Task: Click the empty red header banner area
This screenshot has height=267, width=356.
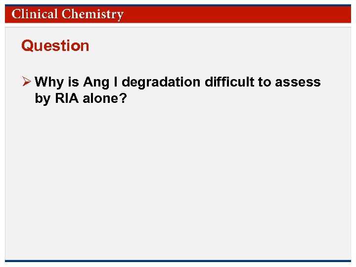Action: pyautogui.click(x=237, y=14)
